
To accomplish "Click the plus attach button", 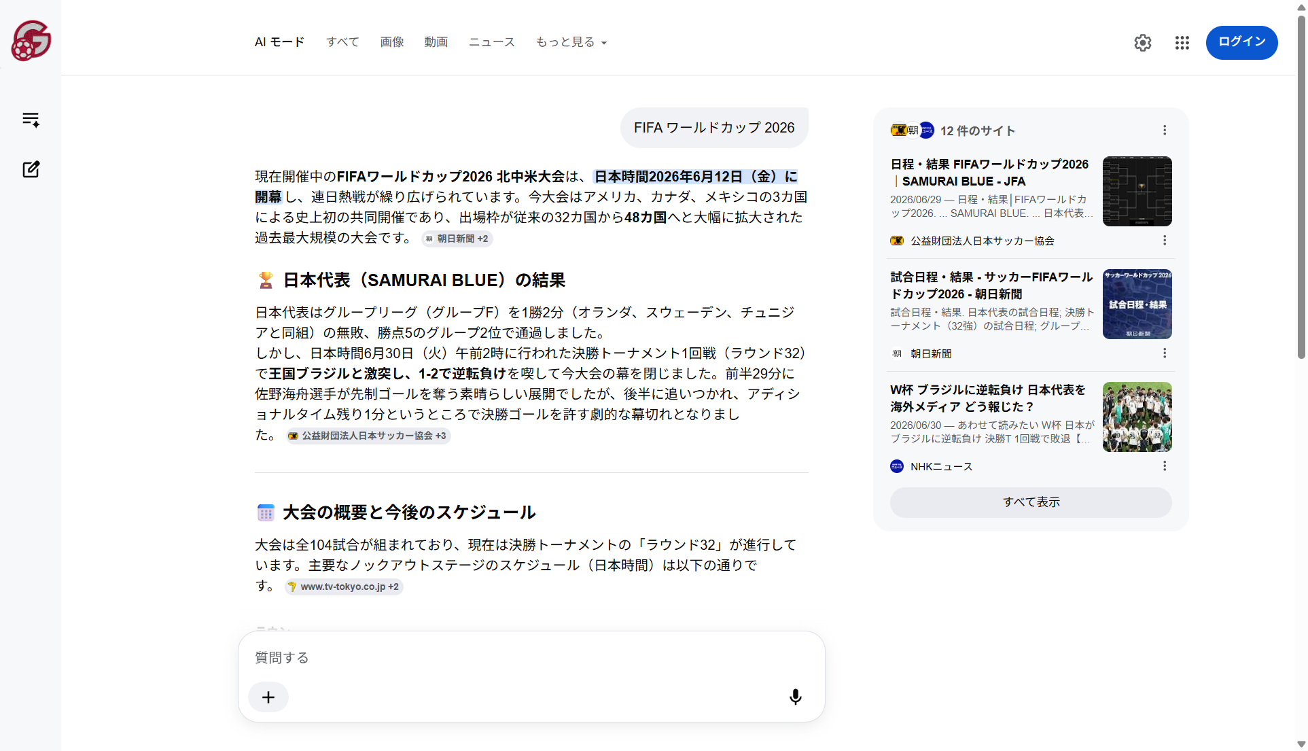I will pyautogui.click(x=268, y=697).
